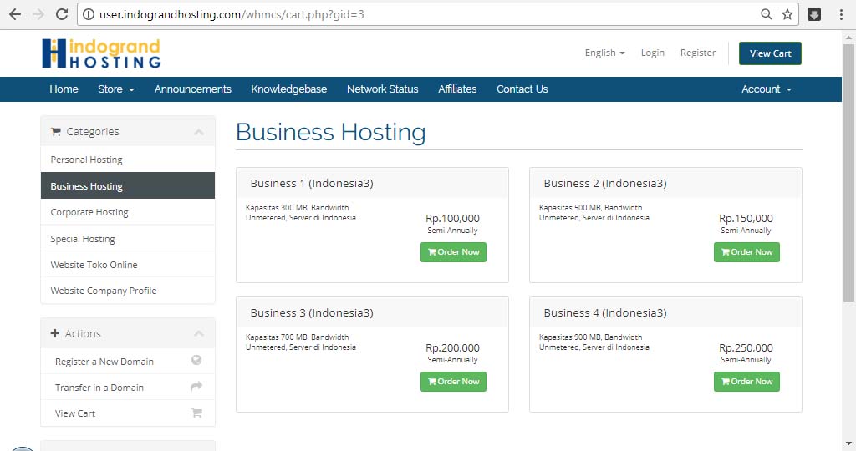Open Knowledgebase in the navigation bar

(288, 89)
